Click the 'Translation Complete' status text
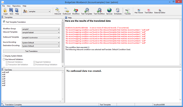183x107 pixels. click(14, 104)
